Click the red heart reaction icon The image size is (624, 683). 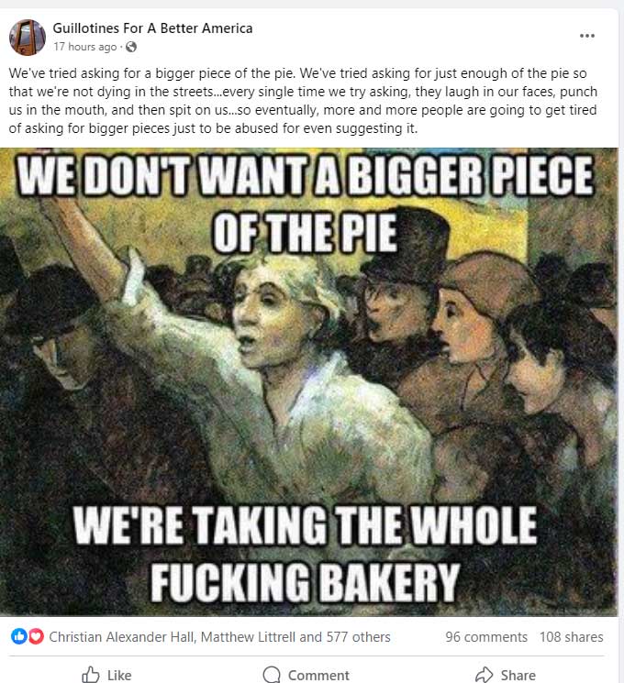coord(36,636)
